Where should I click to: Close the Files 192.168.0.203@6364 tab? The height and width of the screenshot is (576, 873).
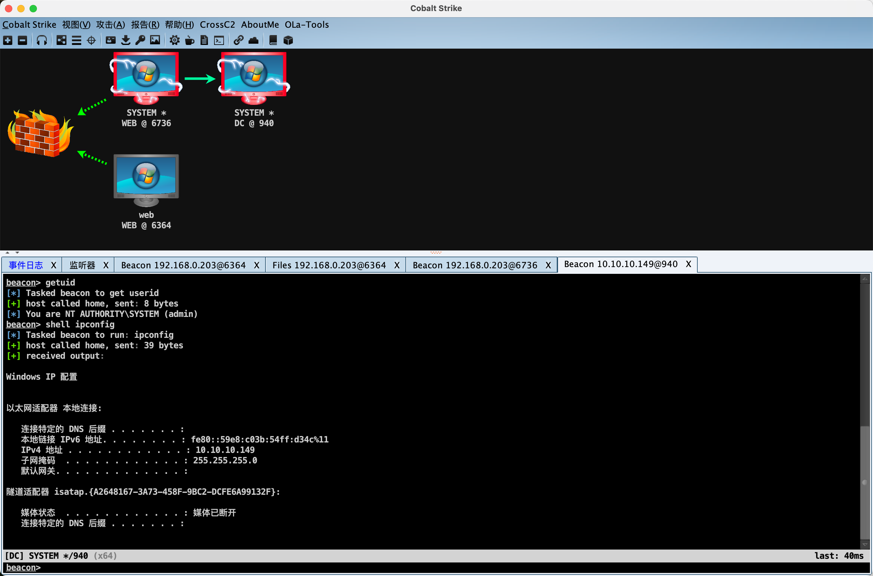pyautogui.click(x=397, y=265)
